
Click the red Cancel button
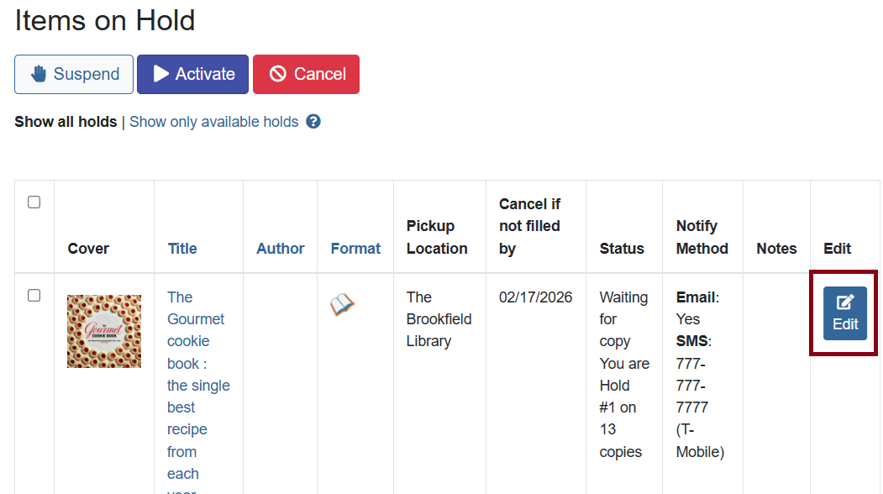306,74
